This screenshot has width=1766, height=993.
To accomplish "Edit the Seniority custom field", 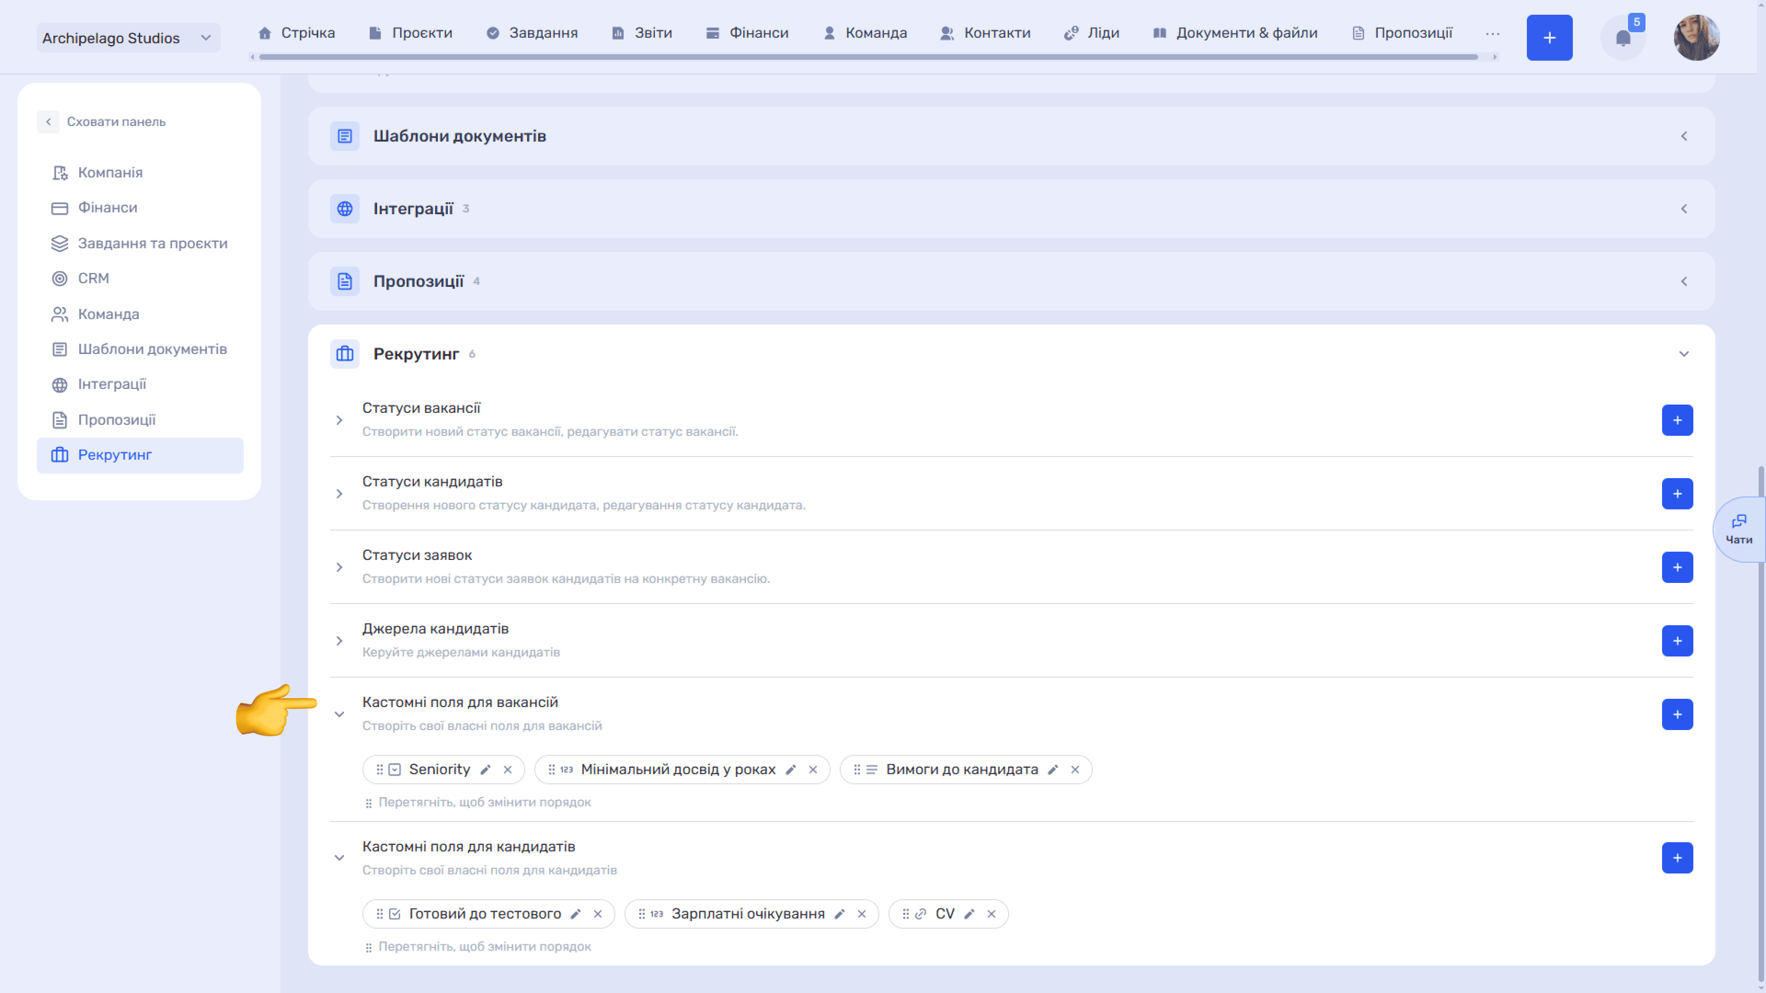I will coord(485,770).
